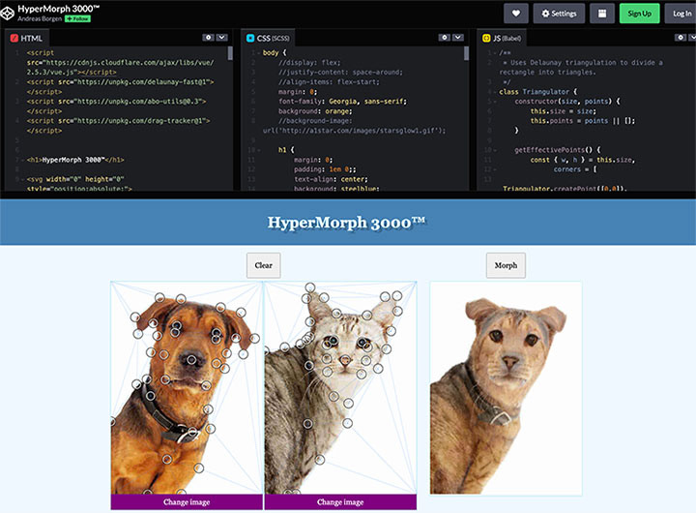Click the HyperMorph 3000™ page heading

(346, 223)
